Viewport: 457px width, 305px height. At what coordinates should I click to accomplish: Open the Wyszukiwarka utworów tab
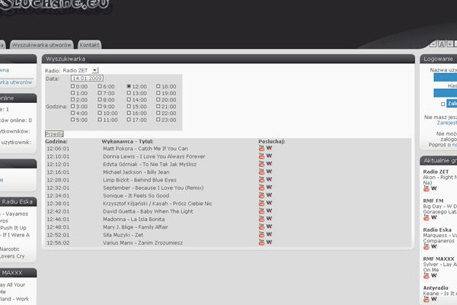click(x=43, y=44)
